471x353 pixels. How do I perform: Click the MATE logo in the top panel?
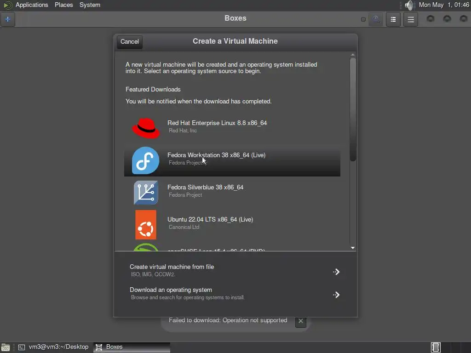(7, 5)
